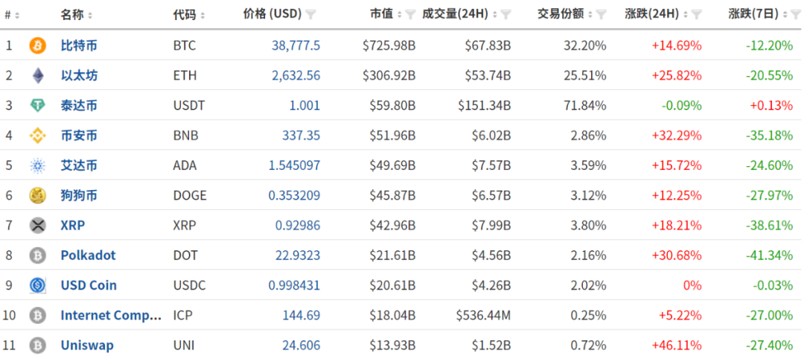Click the Uniswap row coin icon
This screenshot has height=356, width=804.
(x=37, y=345)
